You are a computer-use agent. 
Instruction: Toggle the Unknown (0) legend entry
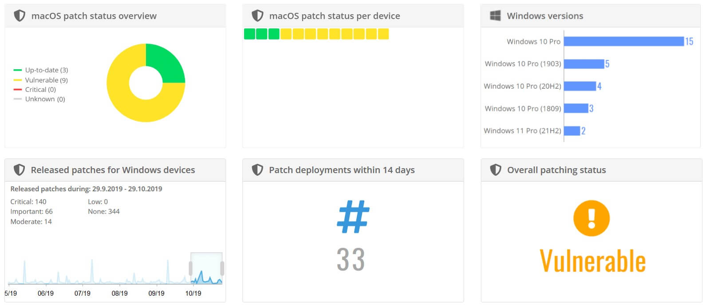click(39, 99)
